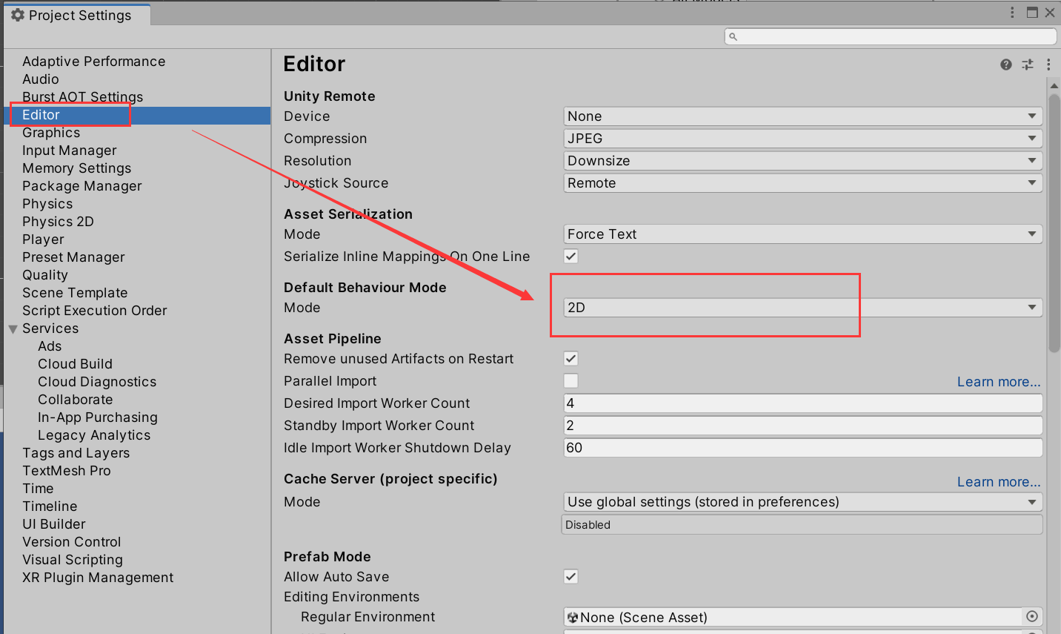
Task: Open Input Manager settings
Action: click(x=70, y=151)
